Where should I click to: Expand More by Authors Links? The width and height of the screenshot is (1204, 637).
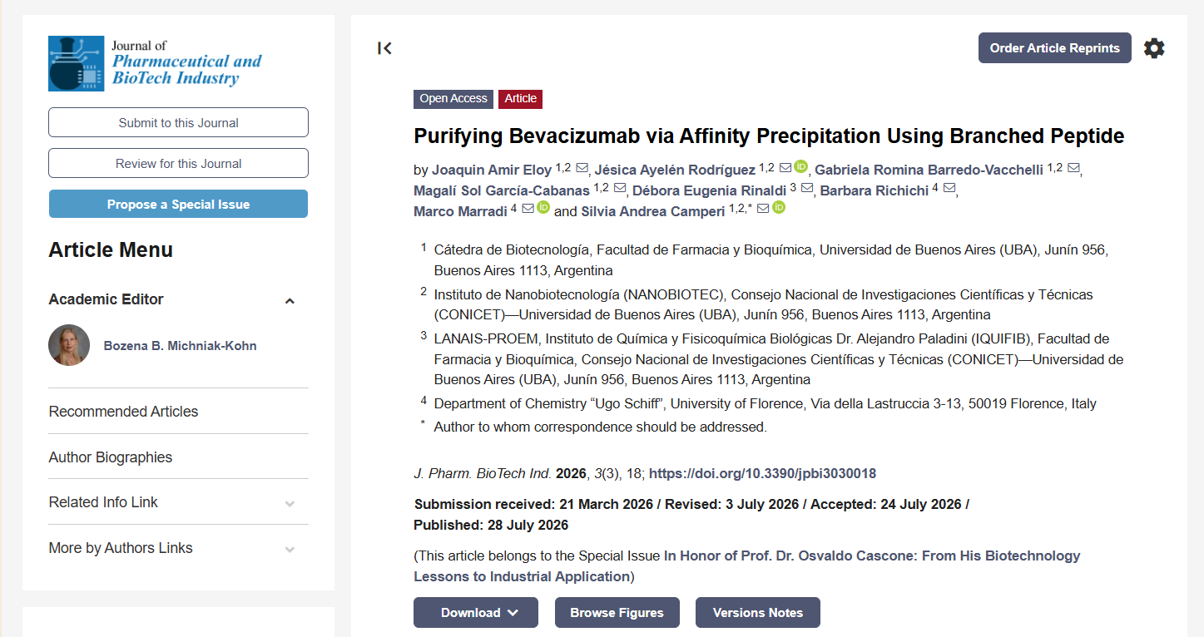pyautogui.click(x=290, y=549)
